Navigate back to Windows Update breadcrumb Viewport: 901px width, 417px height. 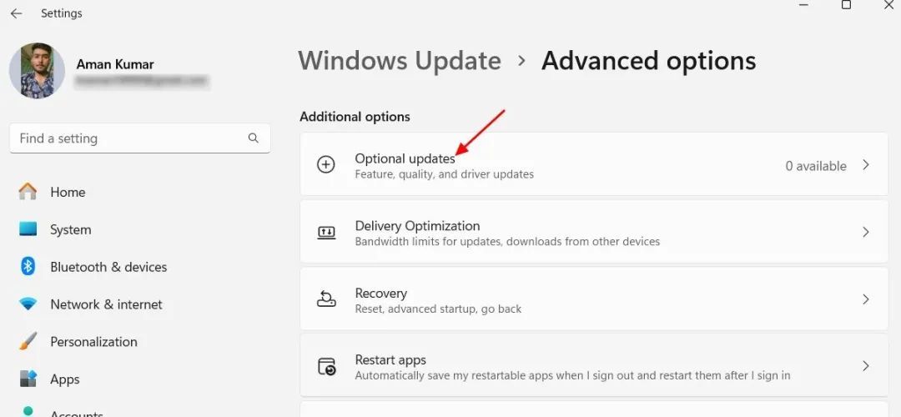pos(400,61)
